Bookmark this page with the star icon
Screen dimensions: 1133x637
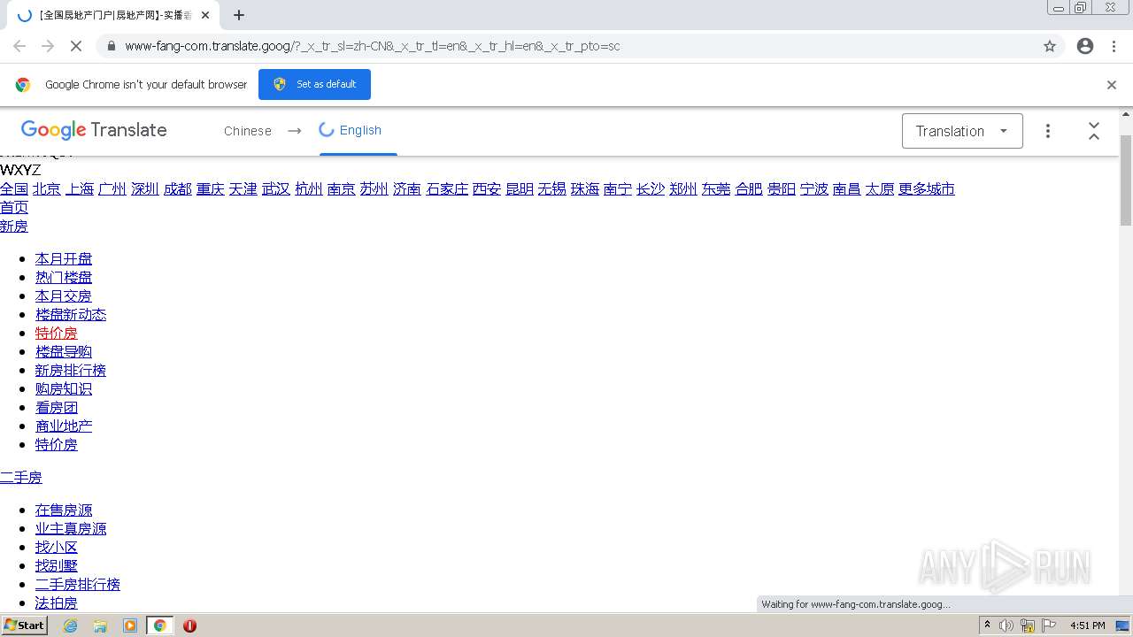coord(1050,46)
